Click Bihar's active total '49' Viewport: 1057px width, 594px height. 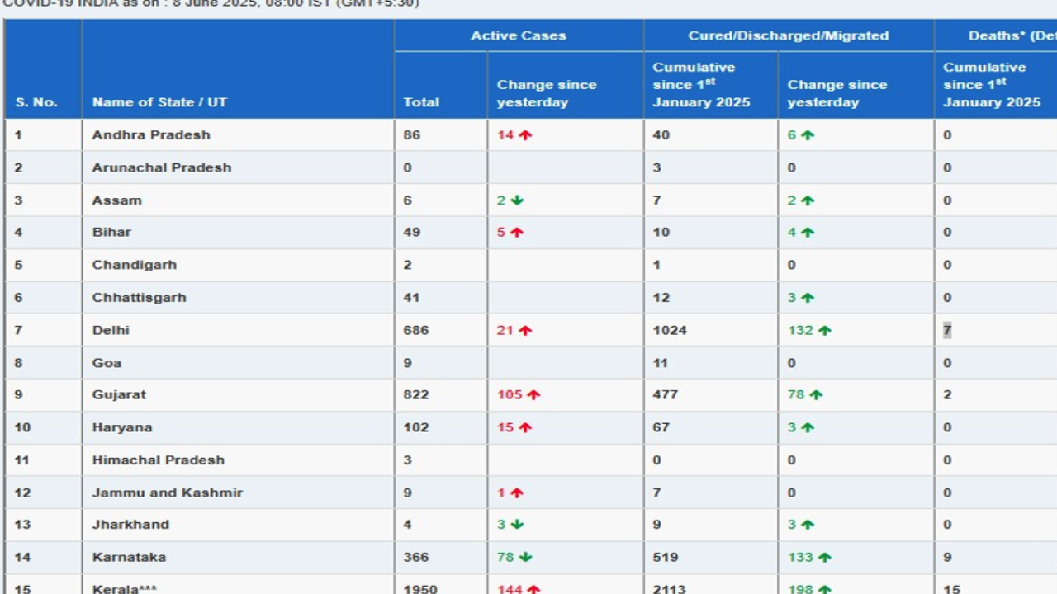click(412, 233)
